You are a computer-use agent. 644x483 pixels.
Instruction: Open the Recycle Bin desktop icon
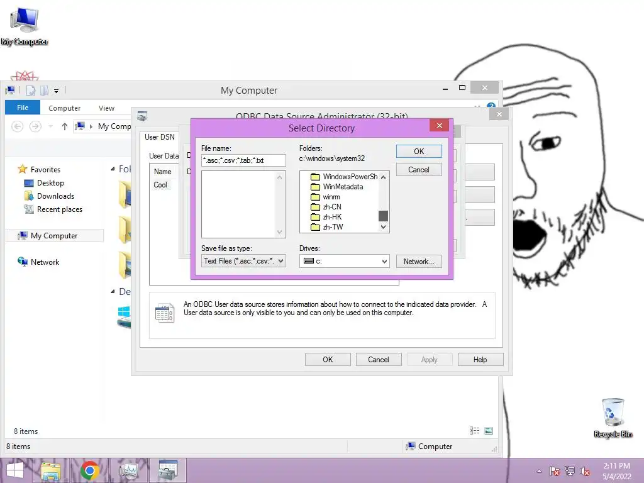(x=613, y=418)
